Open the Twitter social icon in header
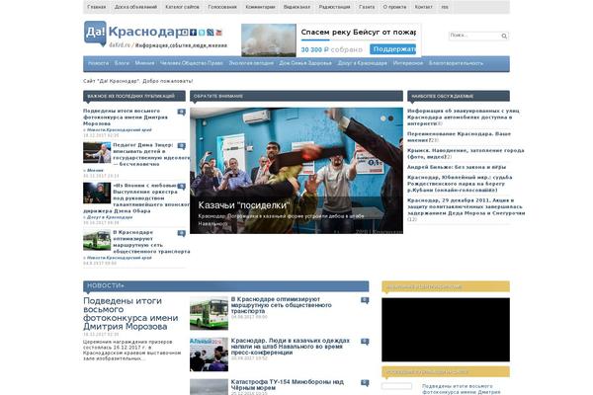593x395 pixels. point(202,33)
